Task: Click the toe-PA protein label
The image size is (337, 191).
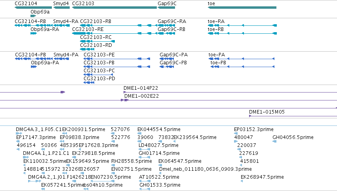Action: pos(217,55)
